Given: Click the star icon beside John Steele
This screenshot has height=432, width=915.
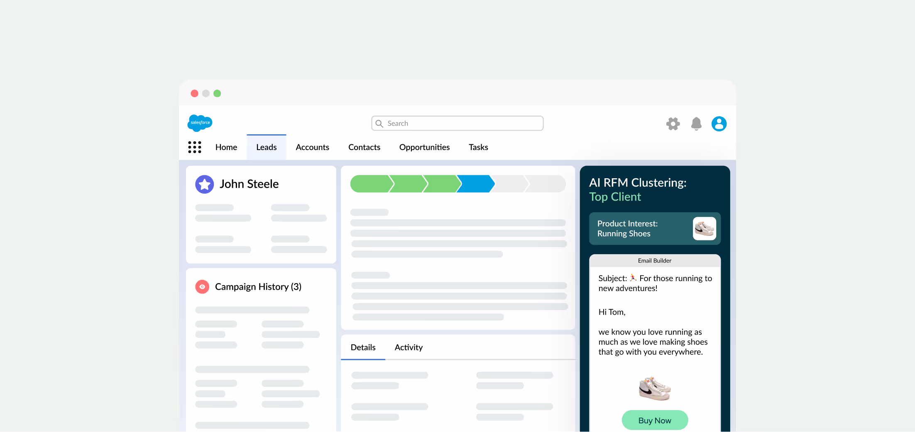Looking at the screenshot, I should coord(204,184).
